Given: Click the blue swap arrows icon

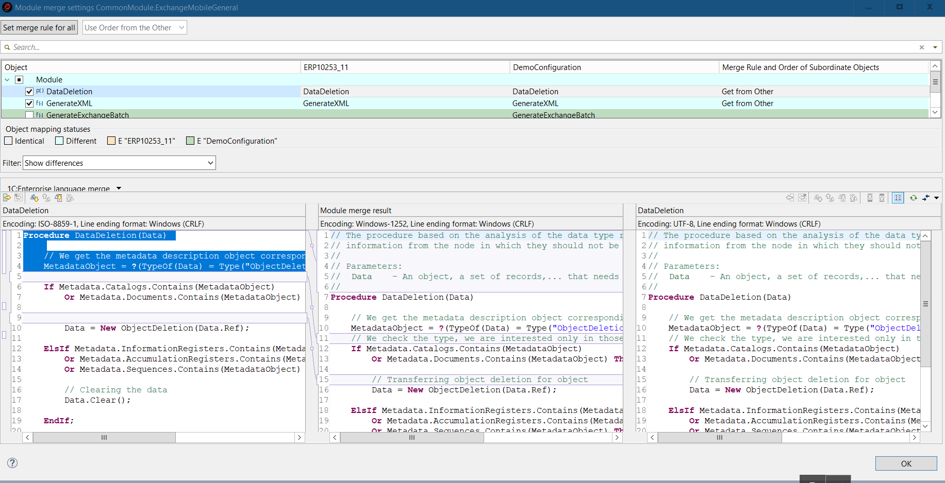Looking at the screenshot, I should click(x=926, y=198).
